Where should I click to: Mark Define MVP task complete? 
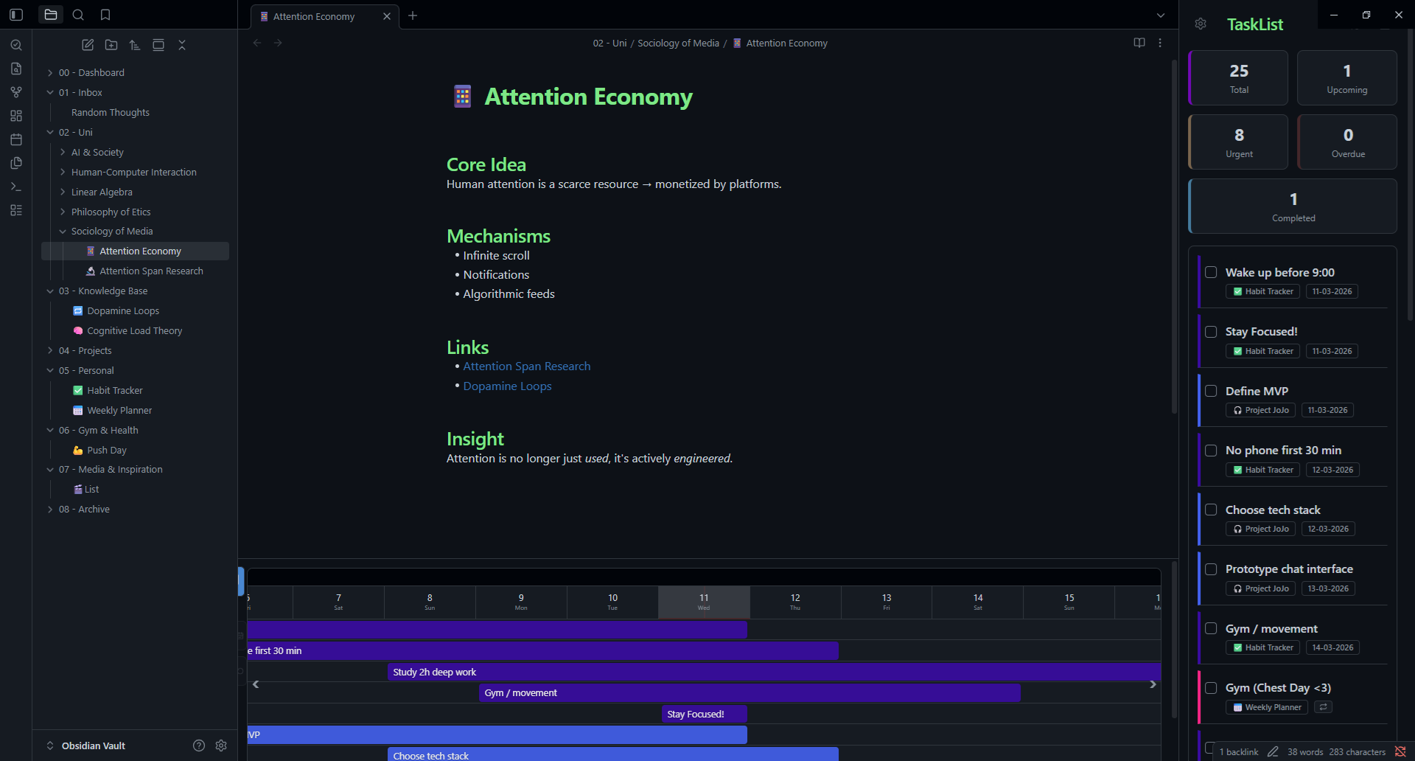pyautogui.click(x=1211, y=391)
